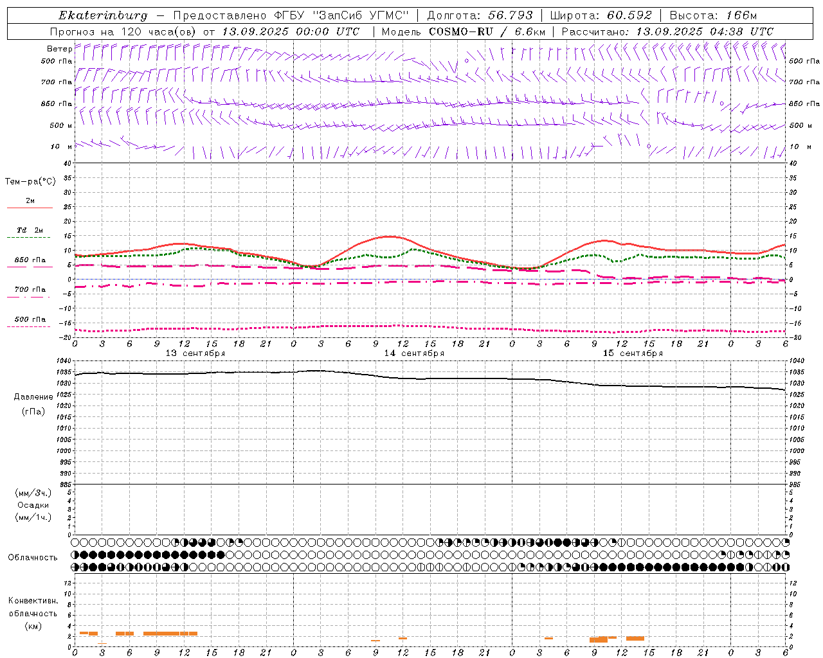Click the Тем-ра(°C) axis label
Screen dimensions: 823x658
30,182
